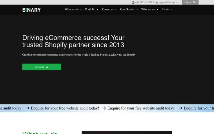The height and width of the screenshot is (134, 214).
Task: Click the Crafting exceptional commerce experiences subtitle
Action: pos(79,55)
